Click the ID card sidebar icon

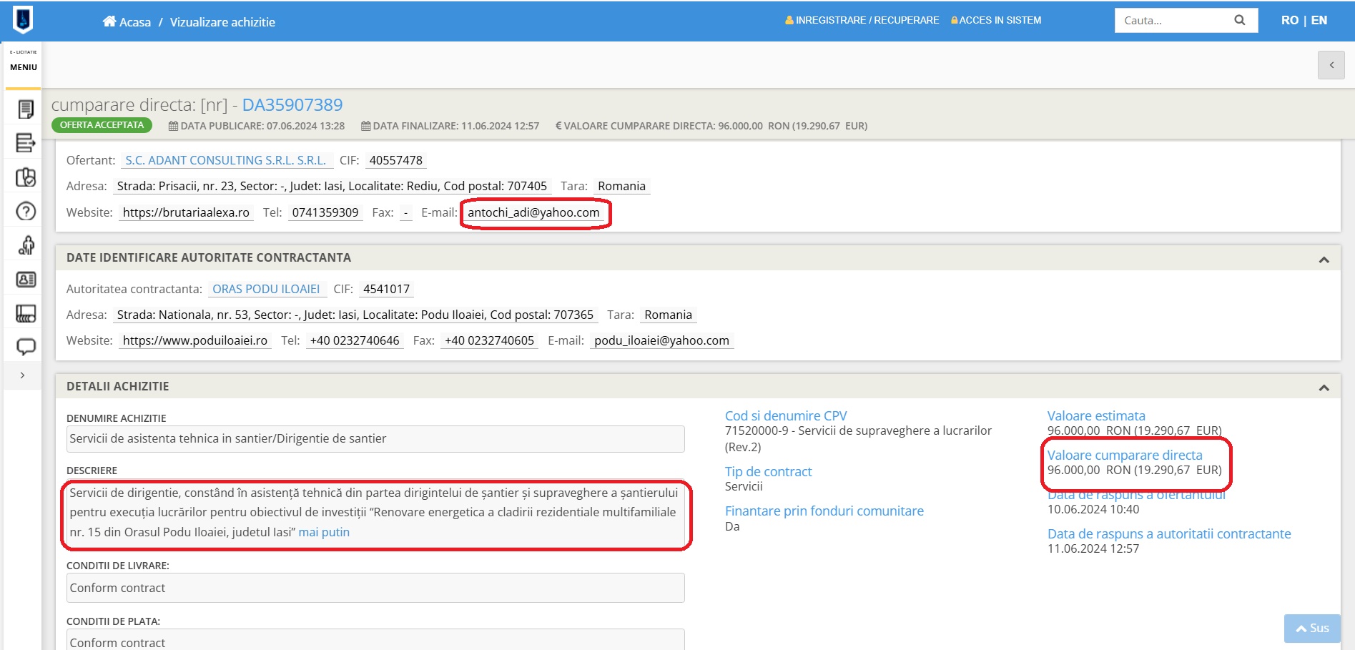pyautogui.click(x=26, y=280)
